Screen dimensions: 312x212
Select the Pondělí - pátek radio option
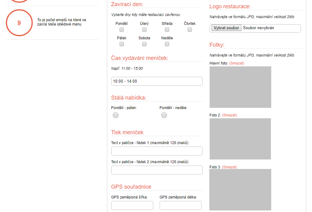116,115
